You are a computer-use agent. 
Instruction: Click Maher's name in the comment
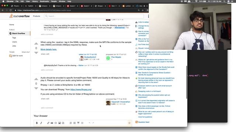tap(81, 65)
